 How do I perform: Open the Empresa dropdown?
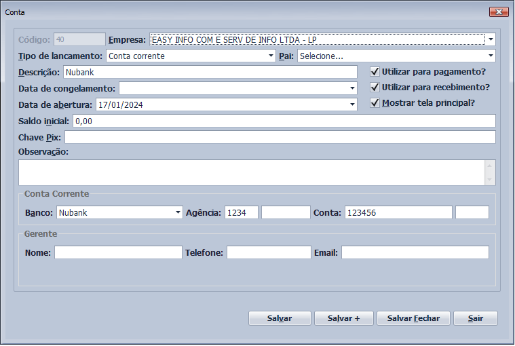click(491, 39)
